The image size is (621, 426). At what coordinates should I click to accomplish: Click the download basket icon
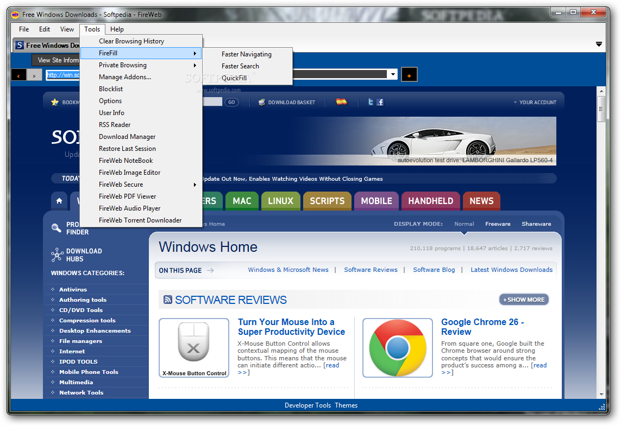tap(262, 102)
